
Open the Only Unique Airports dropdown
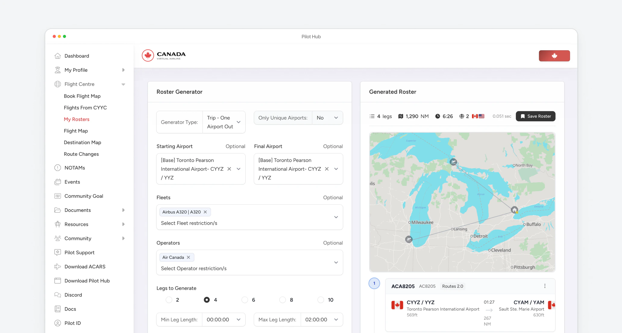click(x=328, y=118)
